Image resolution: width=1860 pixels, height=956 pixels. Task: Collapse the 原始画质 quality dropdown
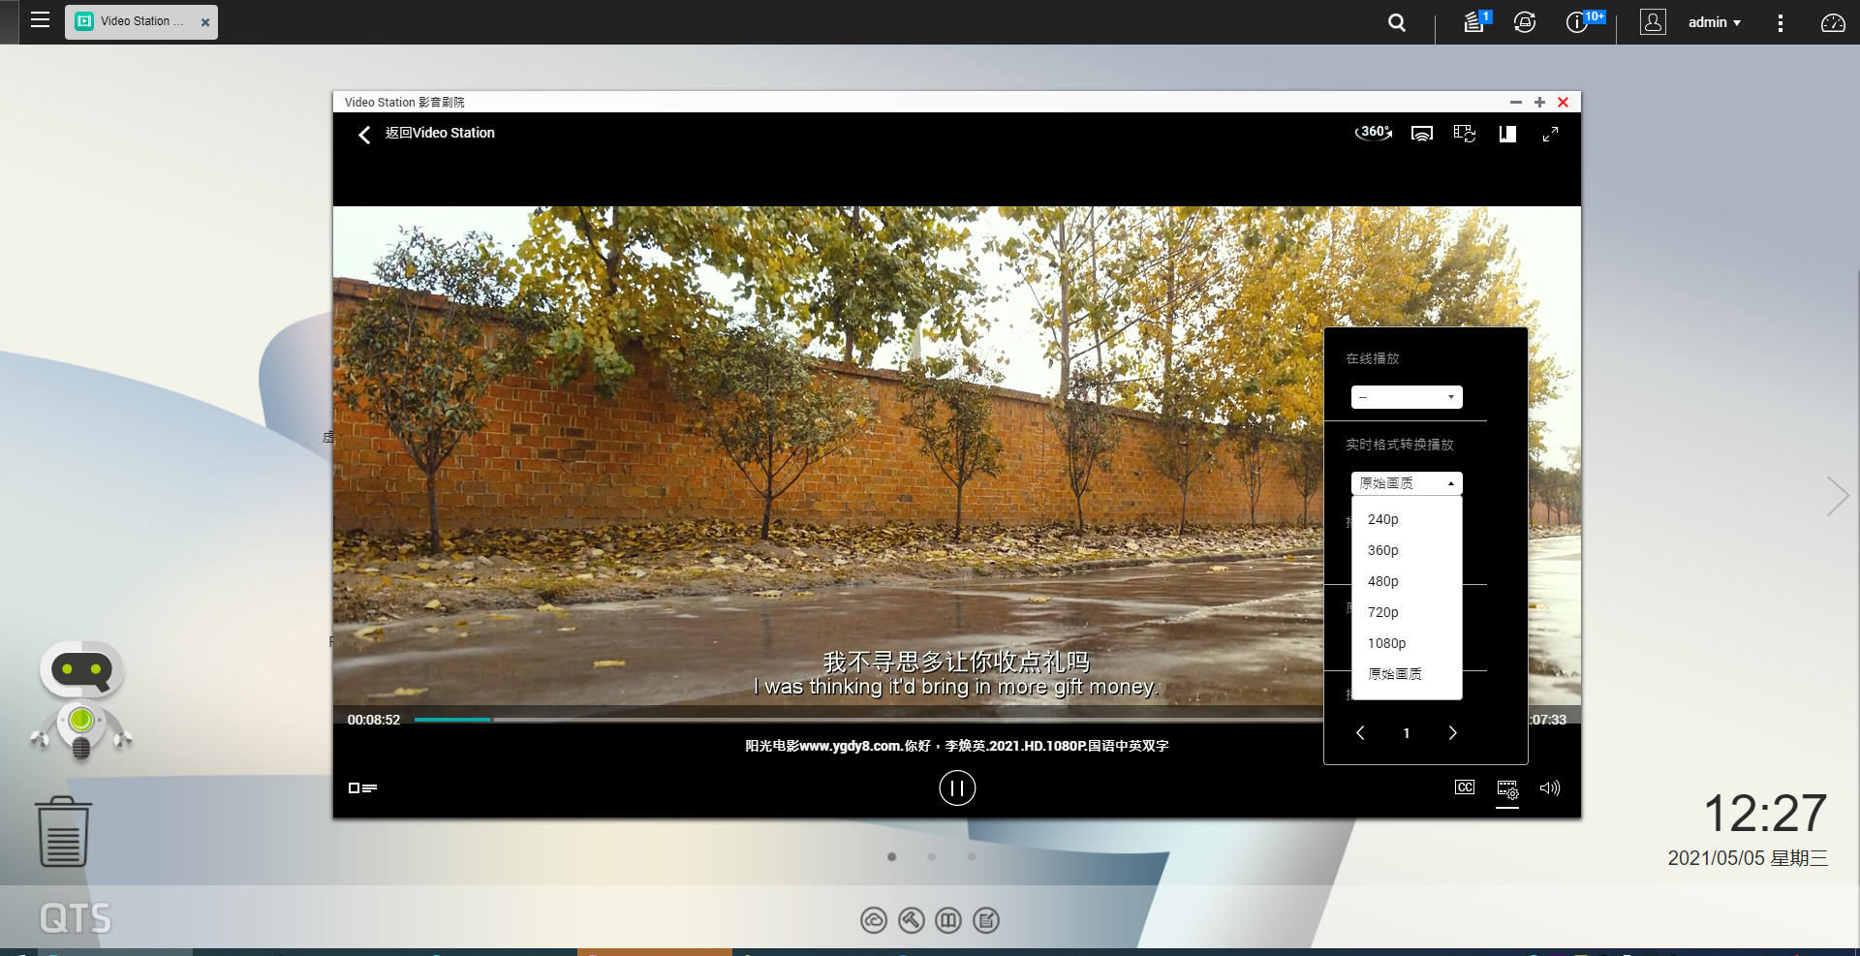pos(1407,483)
